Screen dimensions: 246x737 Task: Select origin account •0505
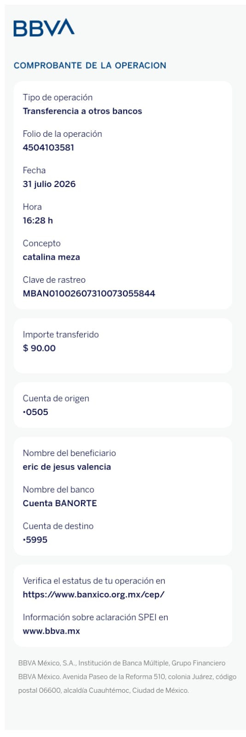35,412
